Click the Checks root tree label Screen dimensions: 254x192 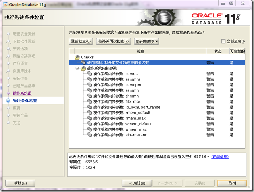point(87,57)
